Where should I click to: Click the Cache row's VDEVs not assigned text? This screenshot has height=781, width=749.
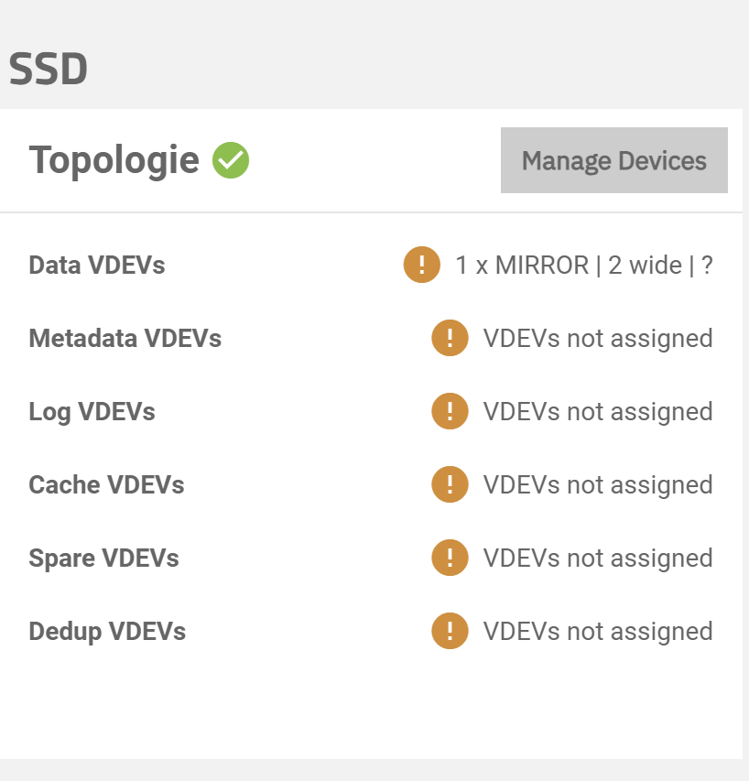(x=598, y=485)
